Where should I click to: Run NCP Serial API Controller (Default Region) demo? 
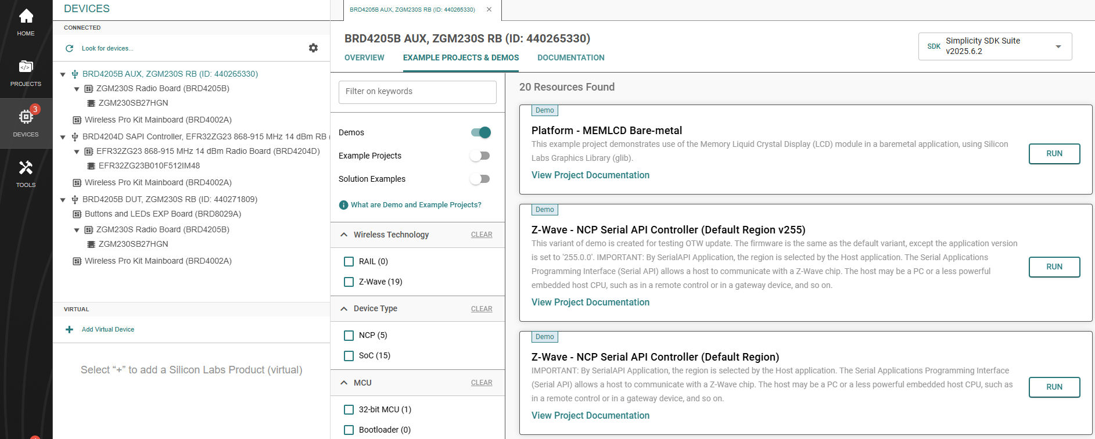[1054, 387]
